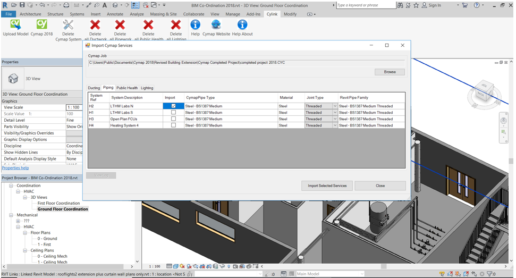
Task: Click Delete all Ductwork red X icon
Action: click(x=95, y=24)
